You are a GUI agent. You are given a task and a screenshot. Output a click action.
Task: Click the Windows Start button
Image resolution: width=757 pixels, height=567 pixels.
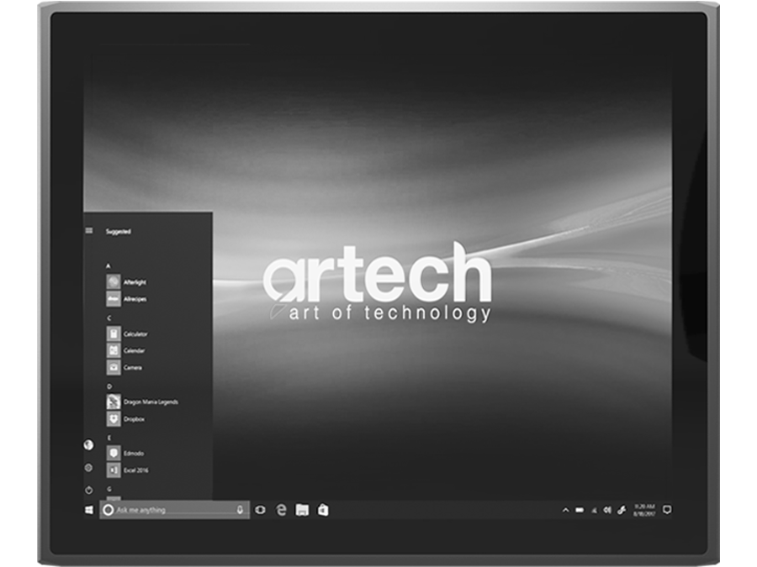pyautogui.click(x=89, y=510)
